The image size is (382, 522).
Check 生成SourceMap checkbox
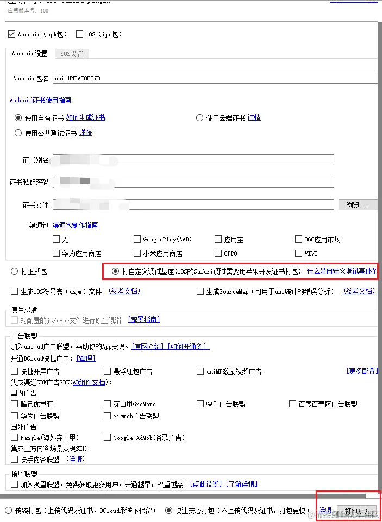[200, 291]
